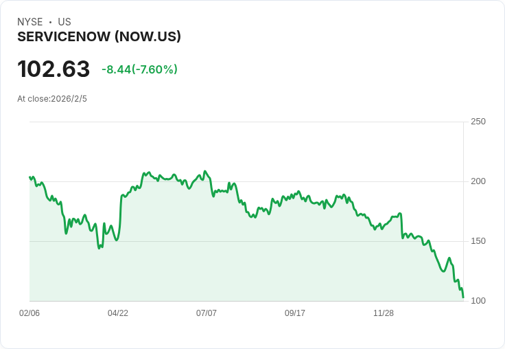Click the At close date text

click(52, 99)
